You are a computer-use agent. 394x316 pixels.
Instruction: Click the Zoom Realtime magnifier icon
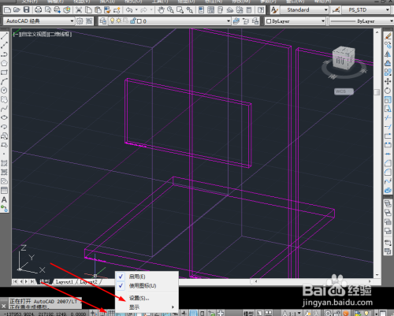(x=170, y=10)
